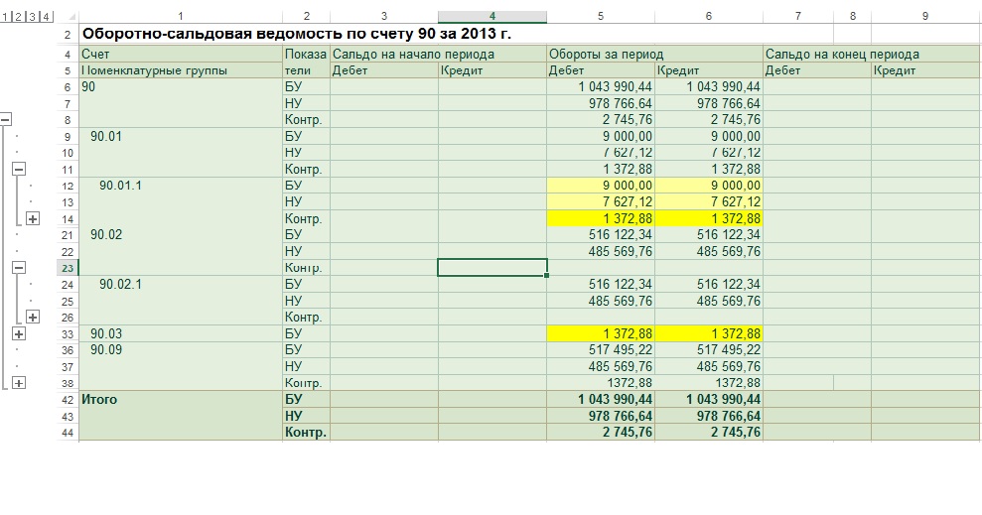Collapse the outermost group beside row 8
This screenshot has height=515, width=982.
click(x=5, y=119)
